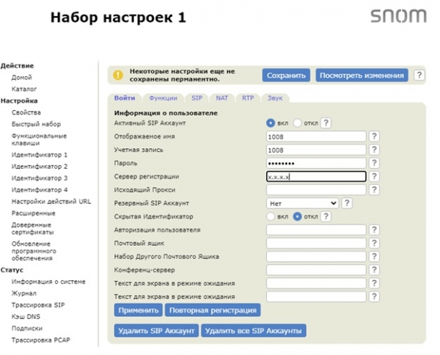Click help icon for Почтовый ящик

click(373, 243)
